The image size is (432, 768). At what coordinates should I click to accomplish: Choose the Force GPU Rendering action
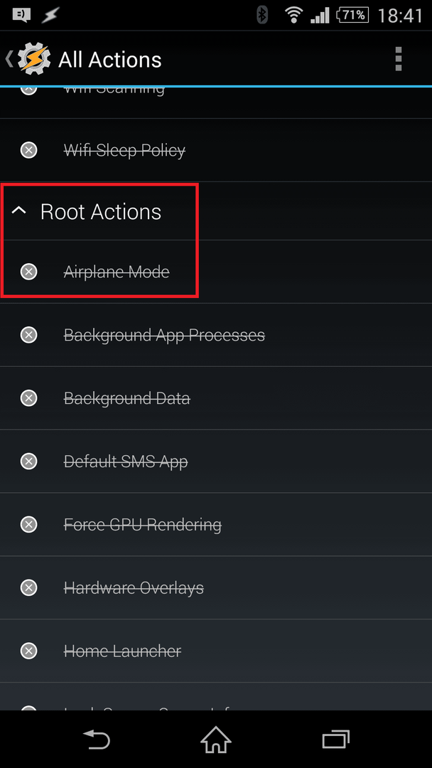216,525
